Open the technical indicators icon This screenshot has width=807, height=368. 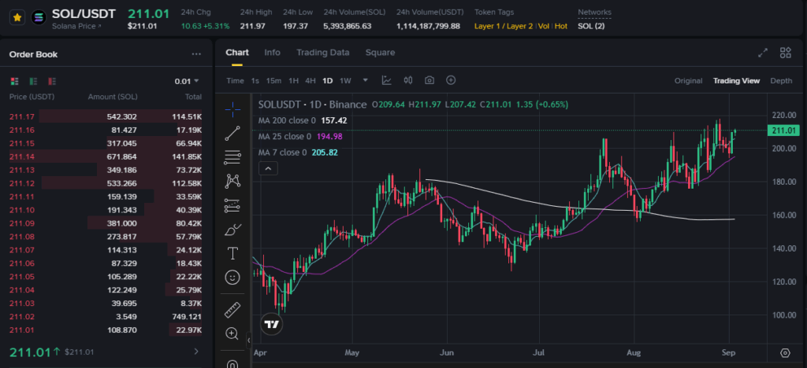pos(386,80)
